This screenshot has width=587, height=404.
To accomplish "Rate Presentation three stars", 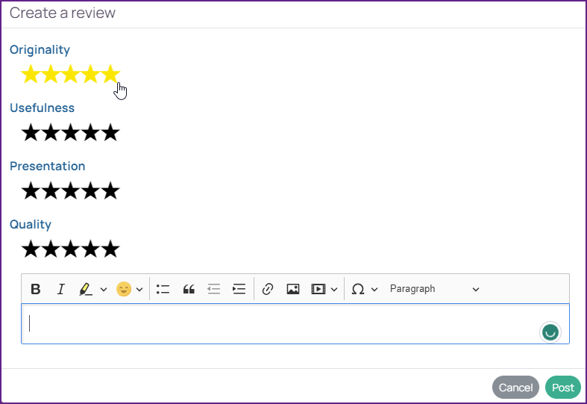I will point(70,190).
